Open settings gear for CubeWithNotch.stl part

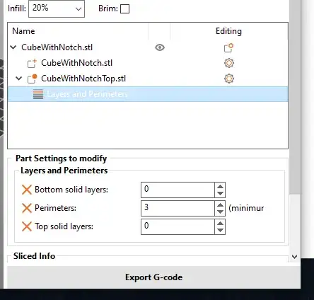click(x=229, y=63)
